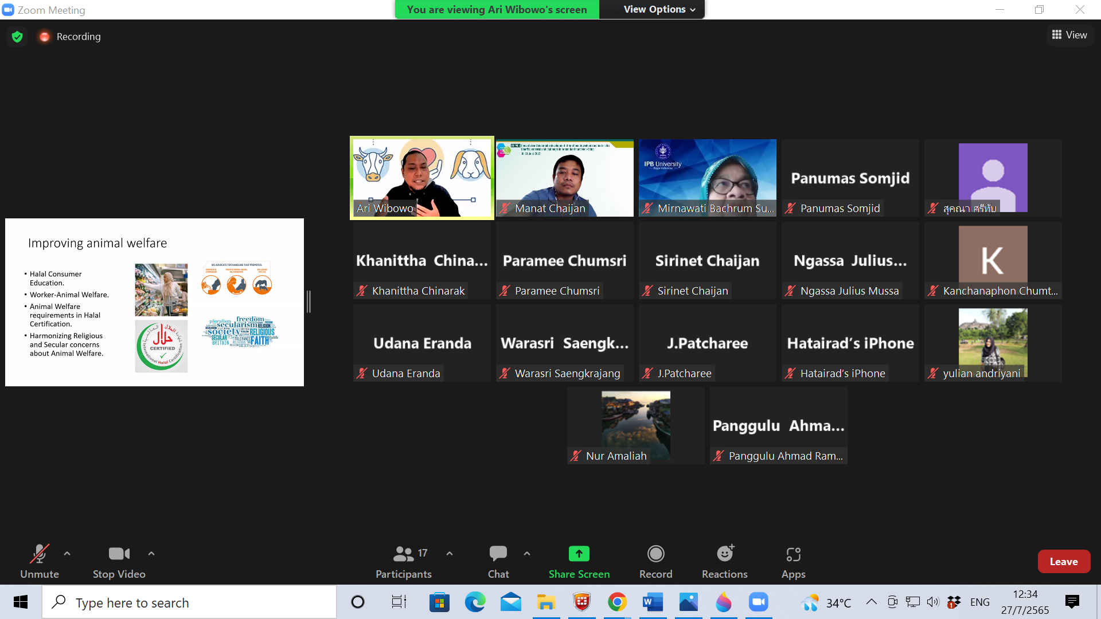The image size is (1101, 619).
Task: Open Zoom from the Windows taskbar
Action: (x=758, y=602)
